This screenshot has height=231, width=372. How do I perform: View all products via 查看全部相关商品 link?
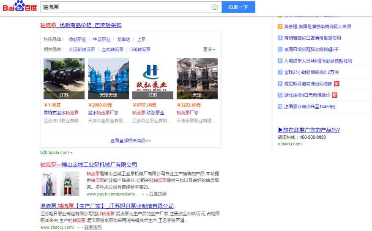tap(130, 140)
